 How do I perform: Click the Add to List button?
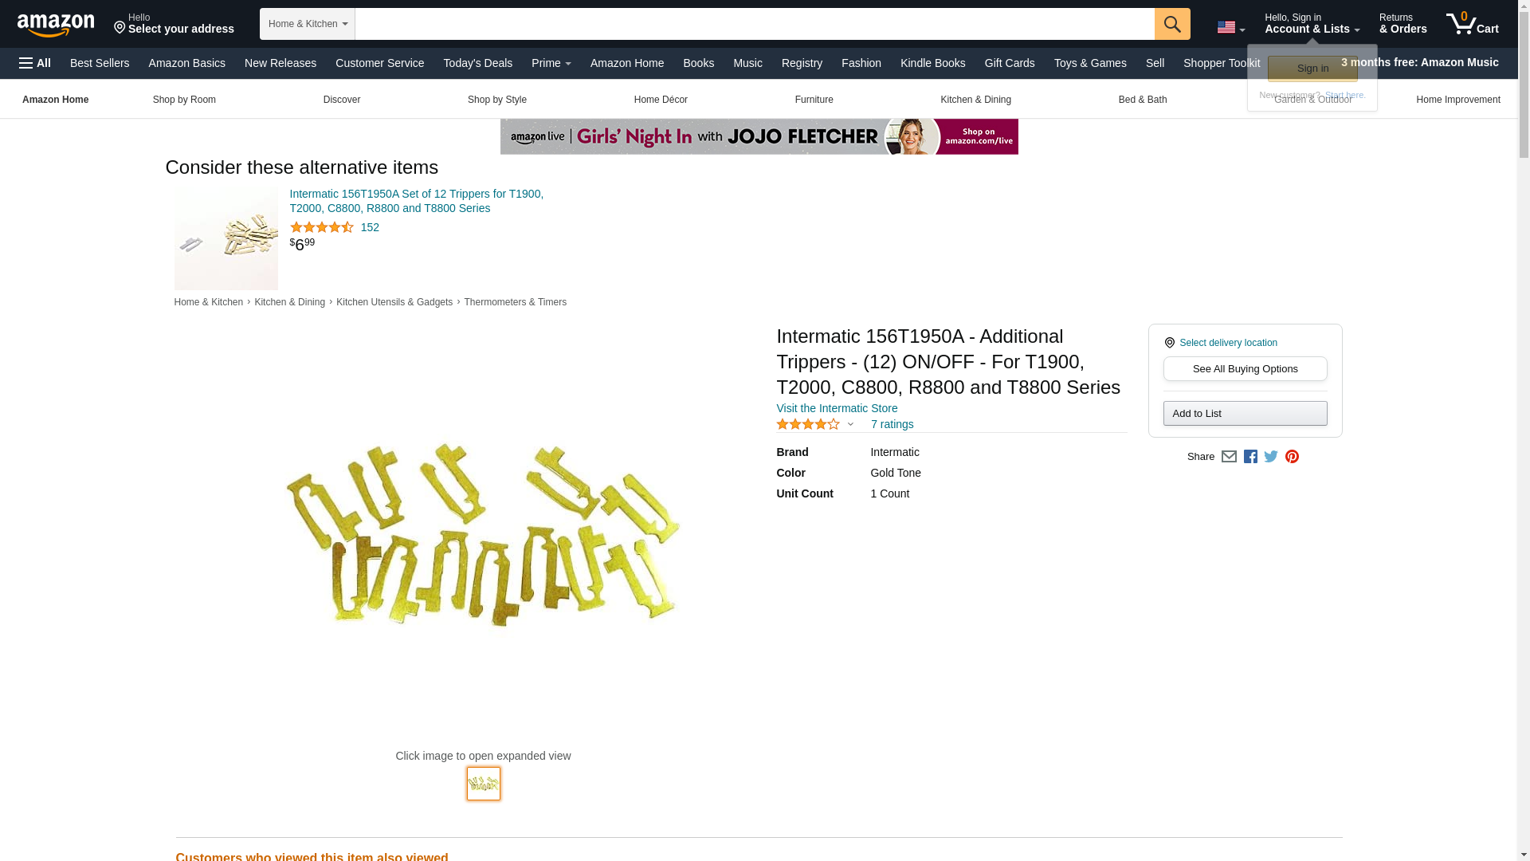click(x=1245, y=414)
